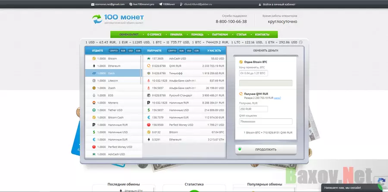Click the 100Монет Telegram link
This screenshot has height=192, width=388.
tap(169, 4)
